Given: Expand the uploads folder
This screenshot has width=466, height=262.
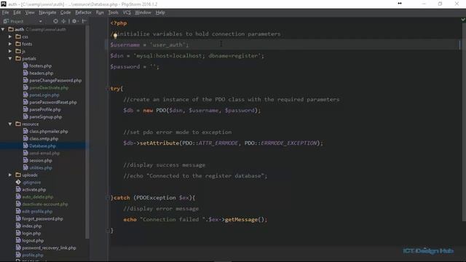Looking at the screenshot, I should [x=10, y=175].
